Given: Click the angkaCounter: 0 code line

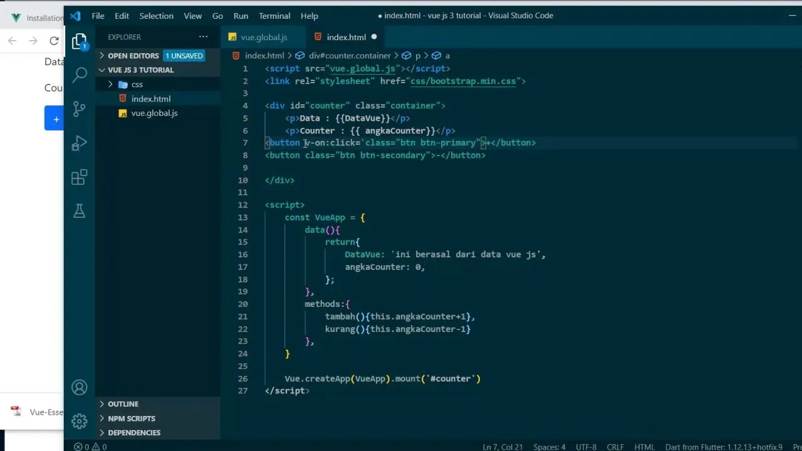Looking at the screenshot, I should coord(385,267).
